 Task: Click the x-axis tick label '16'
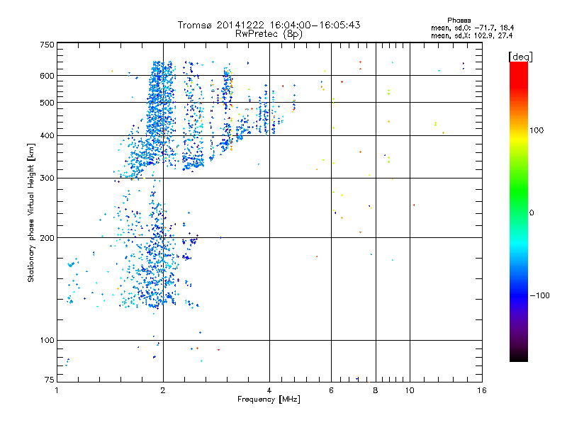[x=482, y=390]
